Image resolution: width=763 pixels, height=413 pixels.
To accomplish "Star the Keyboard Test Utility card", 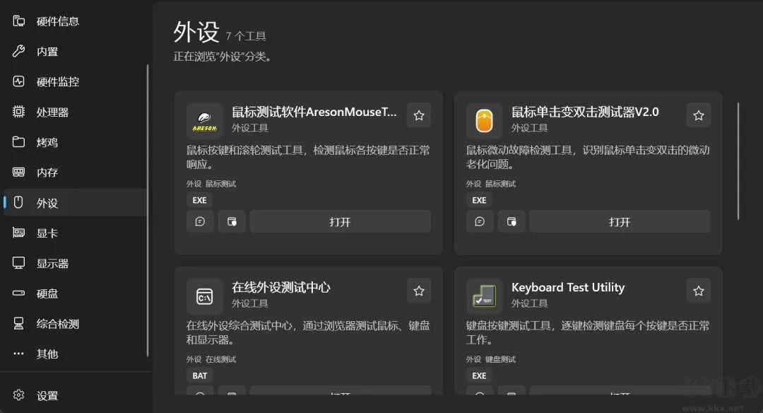I will (699, 291).
